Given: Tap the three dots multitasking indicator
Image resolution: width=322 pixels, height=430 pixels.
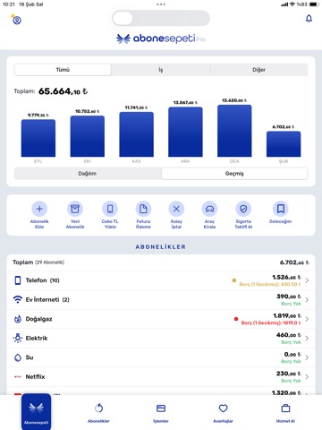Looking at the screenshot, I should pos(161,4).
